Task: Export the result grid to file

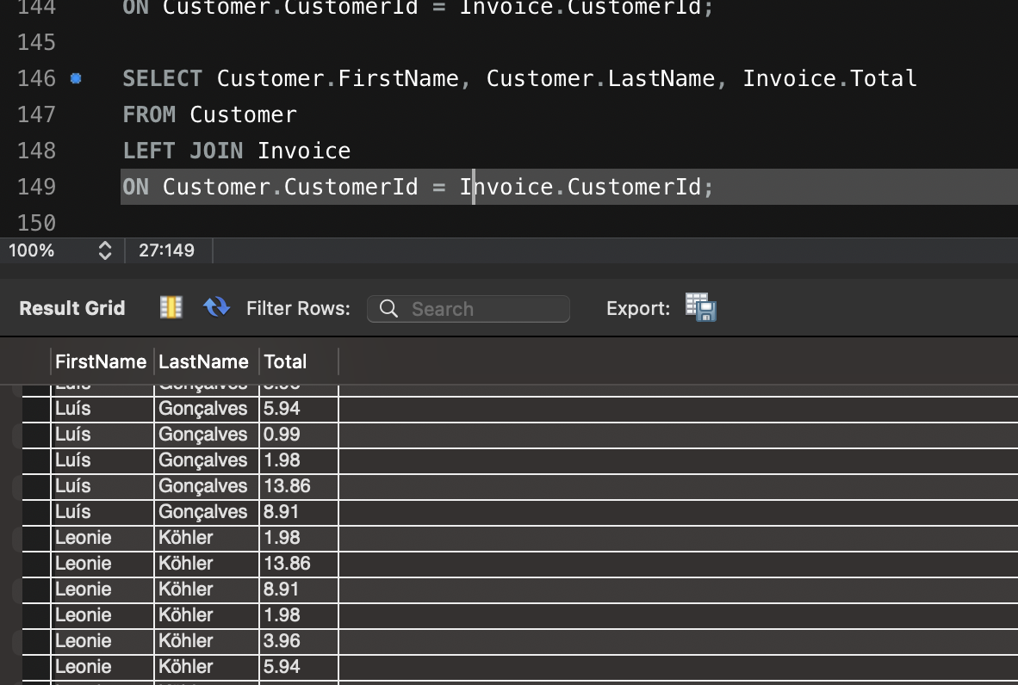Action: (701, 307)
